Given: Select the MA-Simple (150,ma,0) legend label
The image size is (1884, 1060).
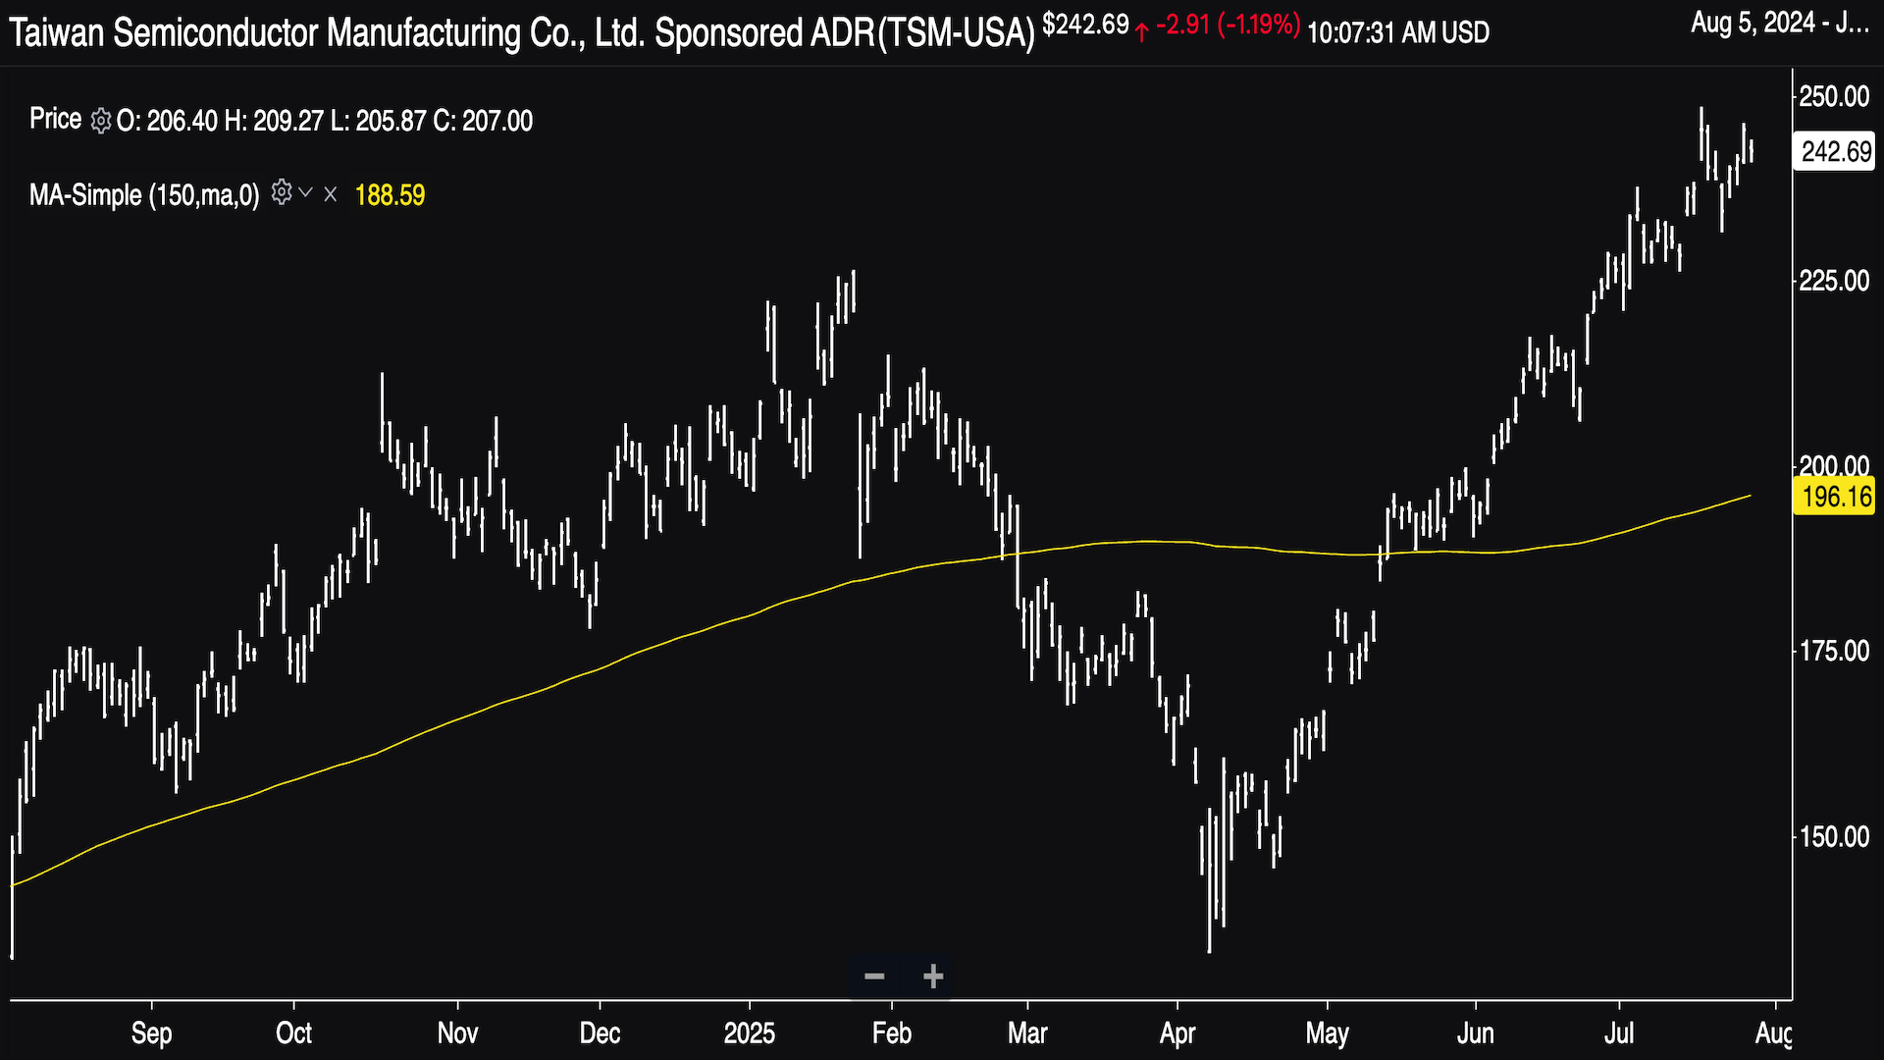Looking at the screenshot, I should pos(144,194).
